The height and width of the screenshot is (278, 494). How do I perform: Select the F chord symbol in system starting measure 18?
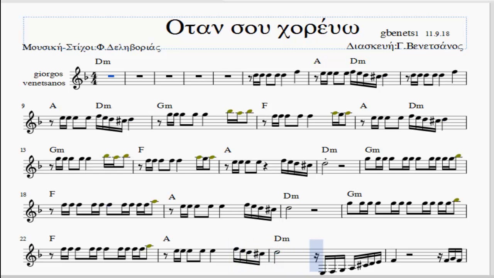tap(52, 194)
